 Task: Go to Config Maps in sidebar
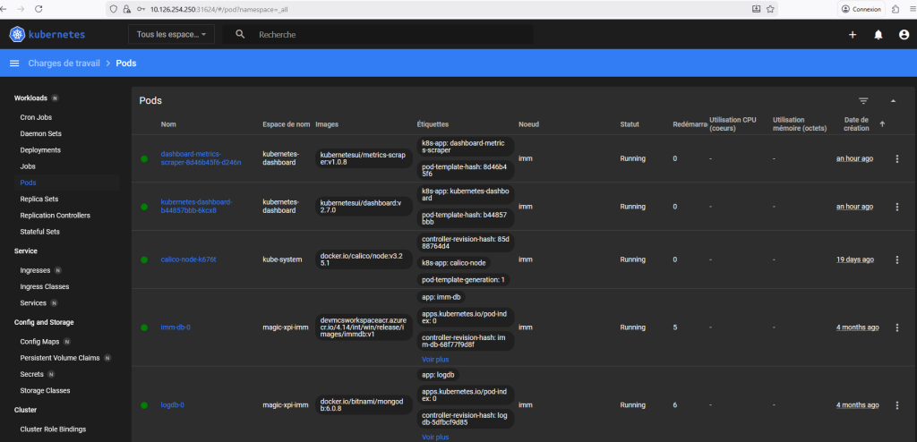point(40,342)
